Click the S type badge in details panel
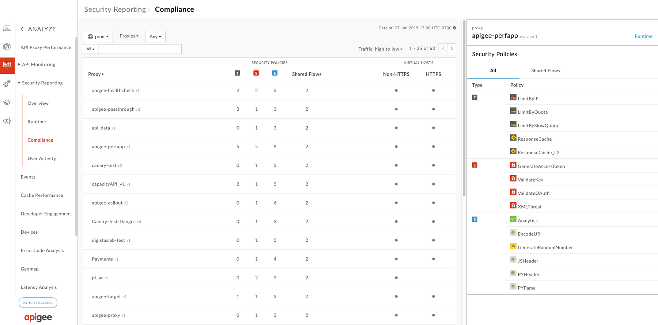The height and width of the screenshot is (325, 658). (x=474, y=165)
